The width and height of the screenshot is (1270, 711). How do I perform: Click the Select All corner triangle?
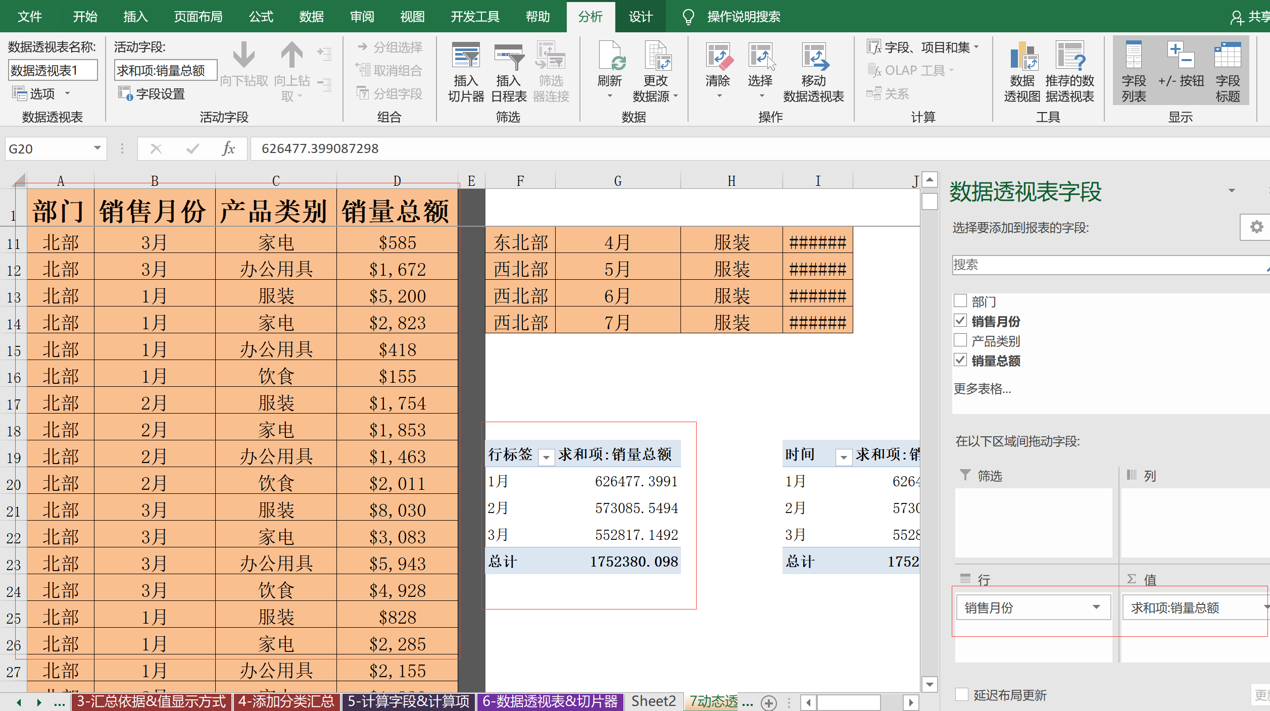click(19, 180)
